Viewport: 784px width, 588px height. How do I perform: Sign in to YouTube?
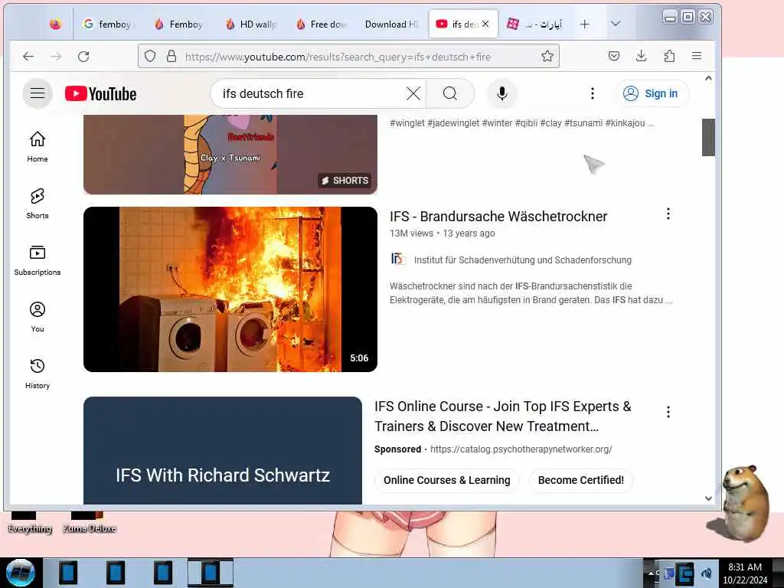pyautogui.click(x=651, y=93)
